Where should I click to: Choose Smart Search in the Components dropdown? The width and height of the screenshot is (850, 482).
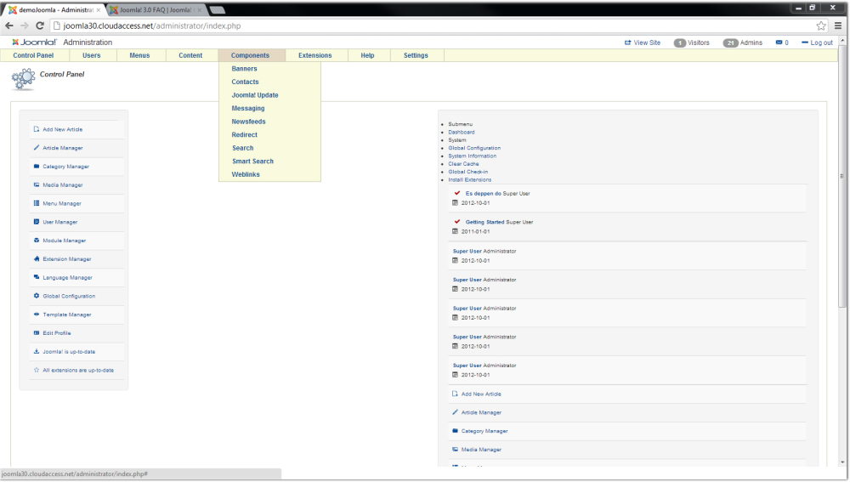(252, 162)
